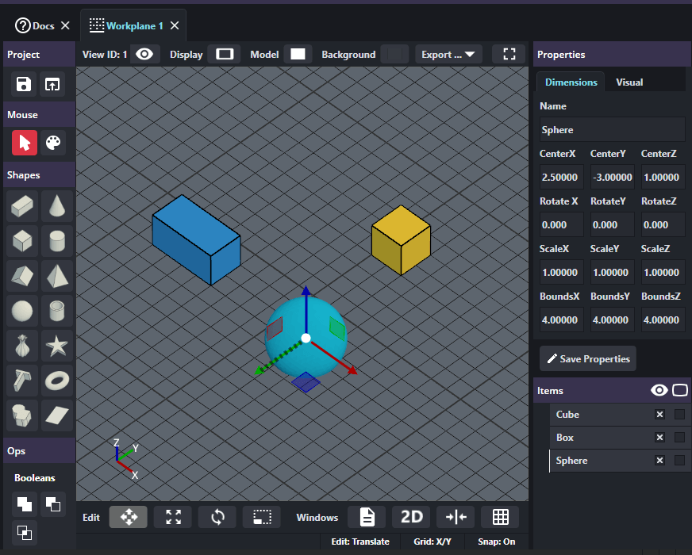The height and width of the screenshot is (555, 692).
Task: Add a vase shape
Action: 22,346
